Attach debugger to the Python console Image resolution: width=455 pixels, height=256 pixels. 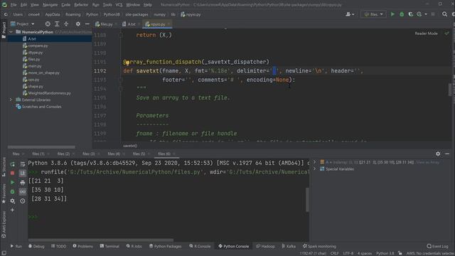[x=13, y=191]
